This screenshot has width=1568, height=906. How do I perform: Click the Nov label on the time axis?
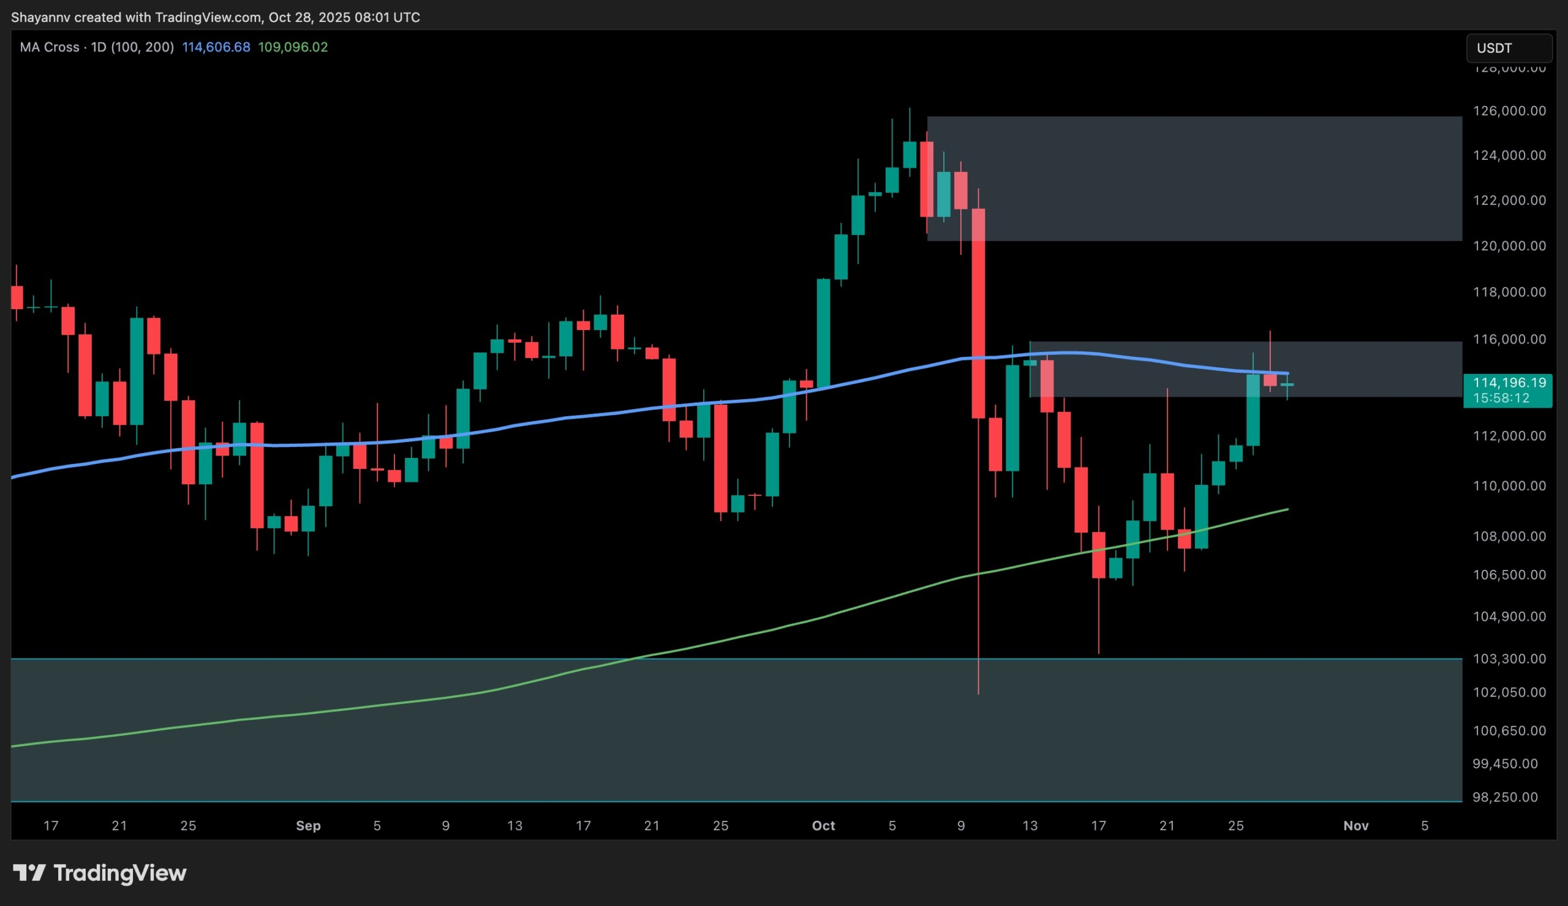coord(1356,826)
